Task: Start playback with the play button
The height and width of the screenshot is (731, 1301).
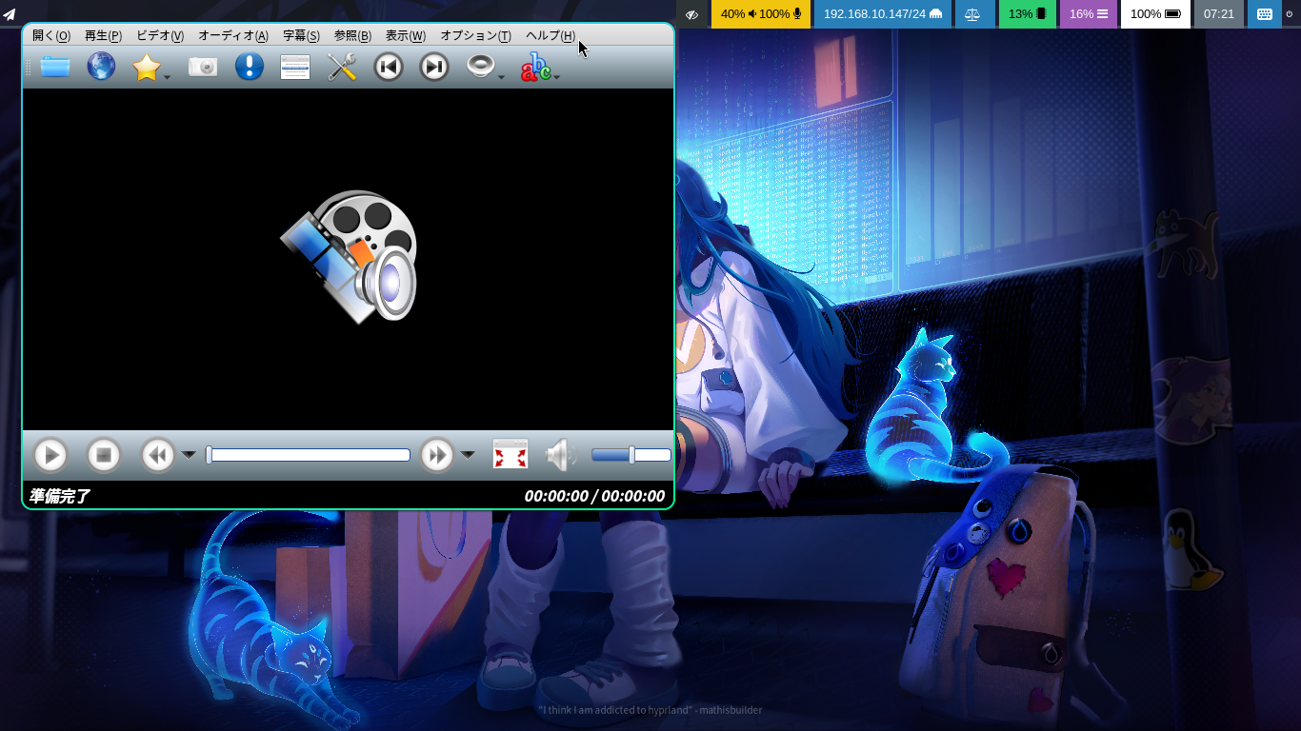Action: coord(50,455)
